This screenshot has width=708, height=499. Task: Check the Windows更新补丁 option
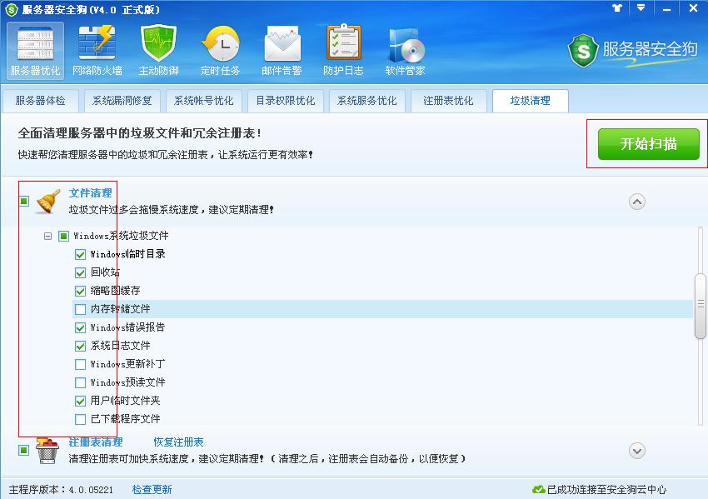pyautogui.click(x=81, y=363)
